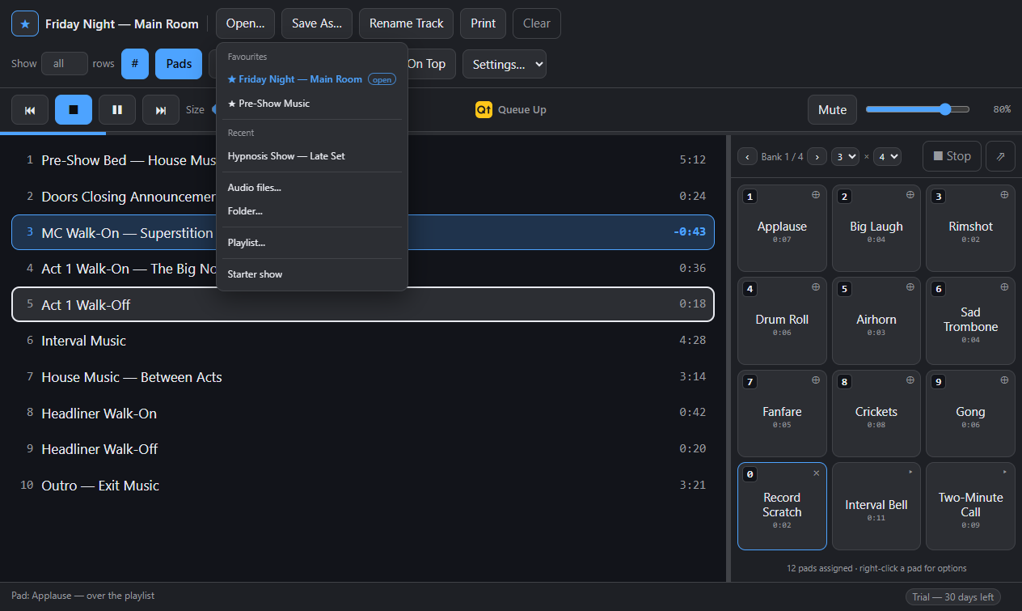Viewport: 1022px width, 611px height.
Task: Mute the audio output
Action: (832, 109)
